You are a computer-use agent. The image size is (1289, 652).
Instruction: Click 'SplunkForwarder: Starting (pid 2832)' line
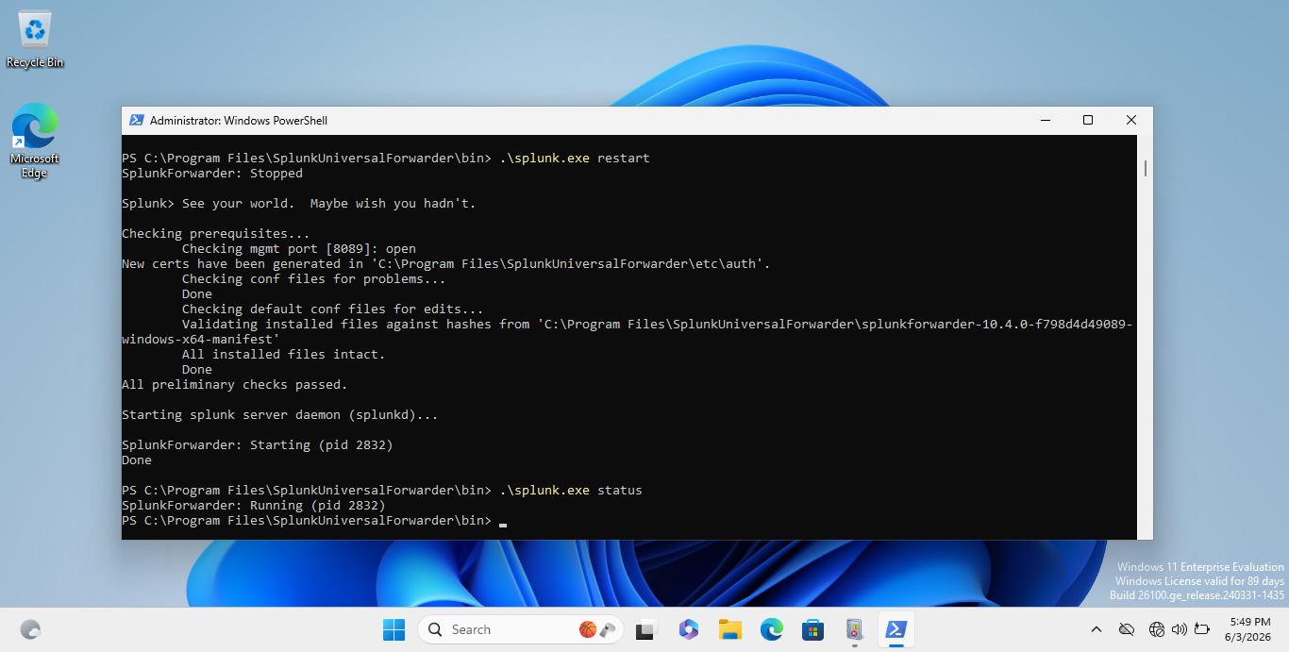click(258, 445)
